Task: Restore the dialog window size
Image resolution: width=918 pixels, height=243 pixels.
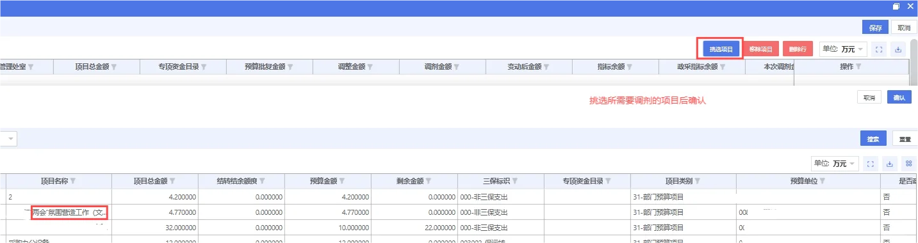Action: click(x=896, y=6)
